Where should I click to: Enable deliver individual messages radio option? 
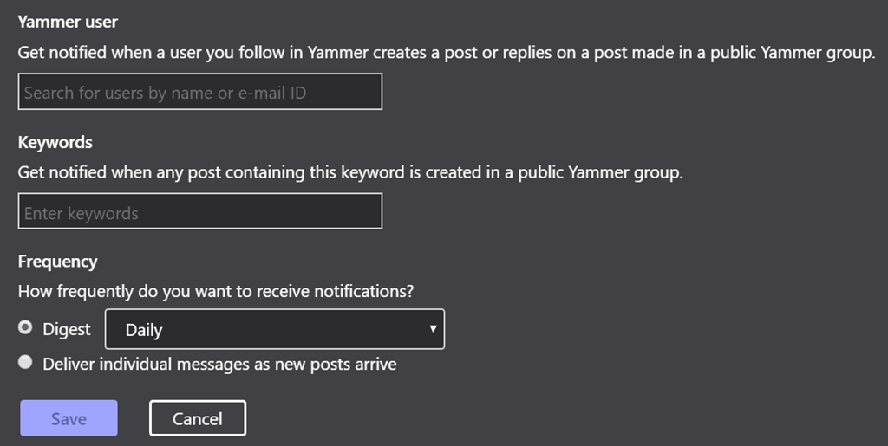26,363
